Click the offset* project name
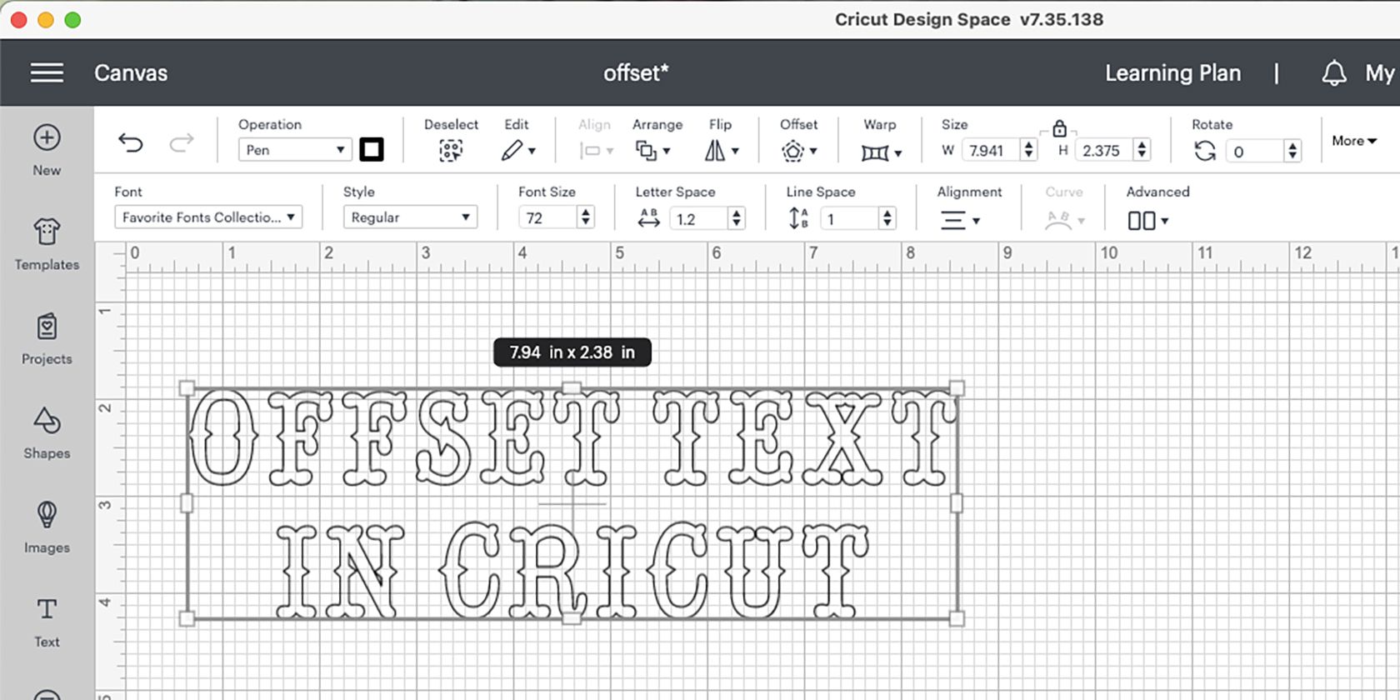Viewport: 1400px width, 700px height. pos(636,73)
